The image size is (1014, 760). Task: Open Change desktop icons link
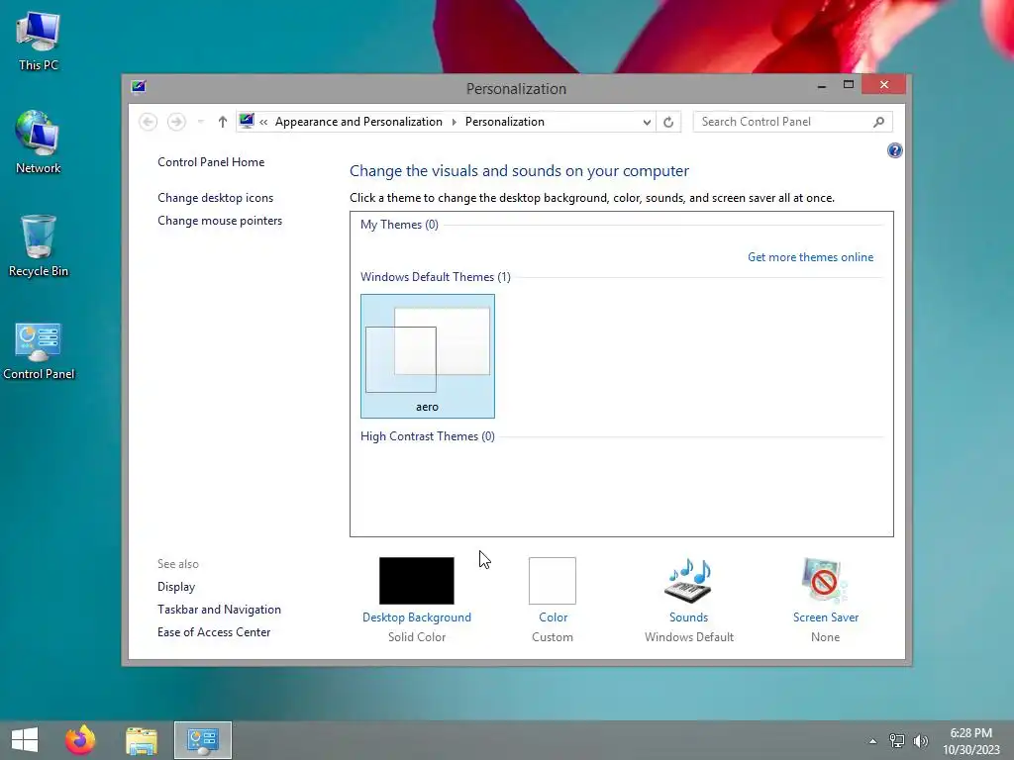click(215, 198)
